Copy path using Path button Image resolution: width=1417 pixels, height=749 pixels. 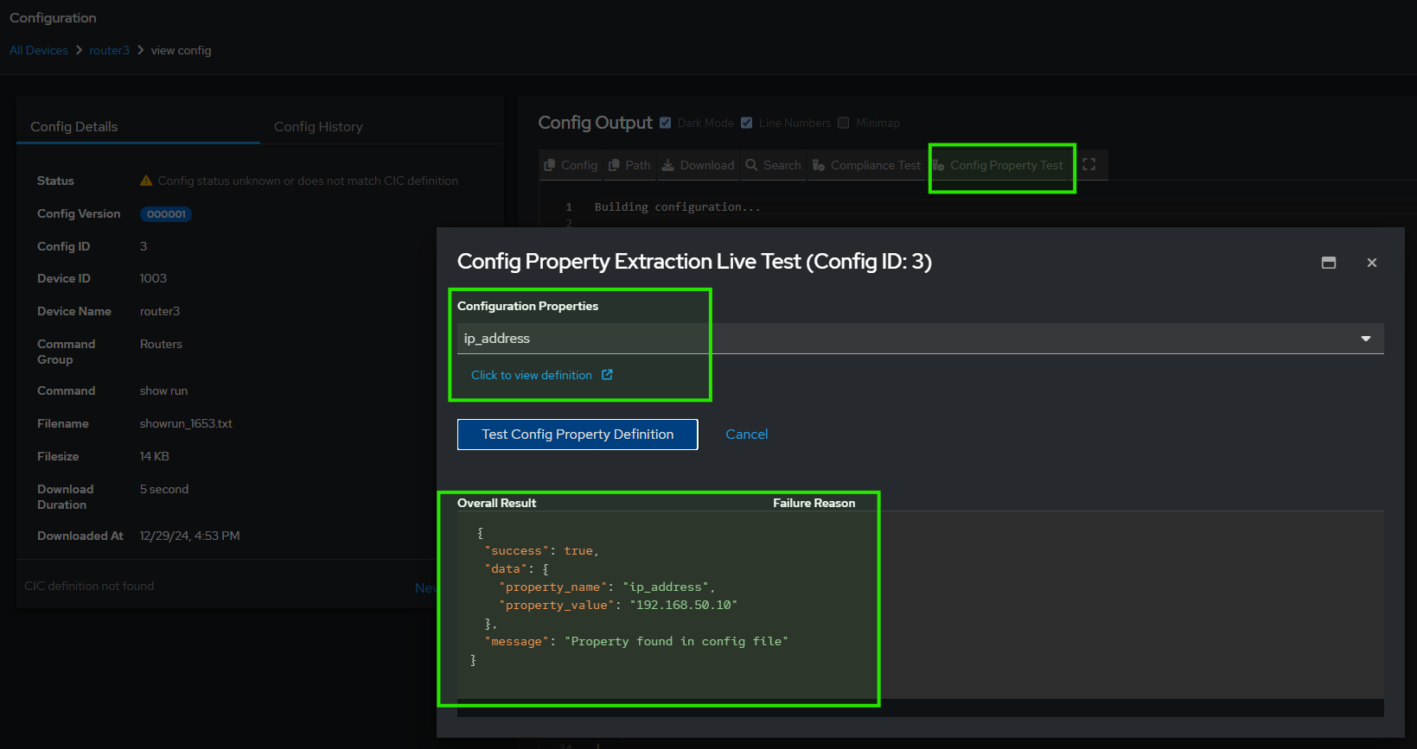click(x=629, y=165)
